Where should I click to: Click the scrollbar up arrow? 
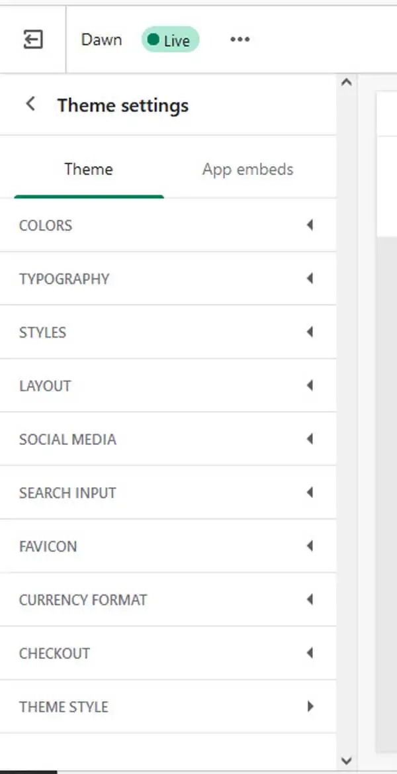[345, 83]
